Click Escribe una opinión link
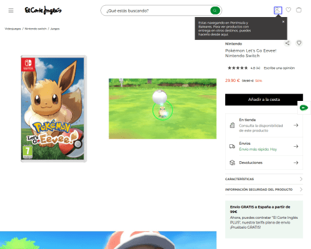The height and width of the screenshot is (249, 311). coord(279,68)
